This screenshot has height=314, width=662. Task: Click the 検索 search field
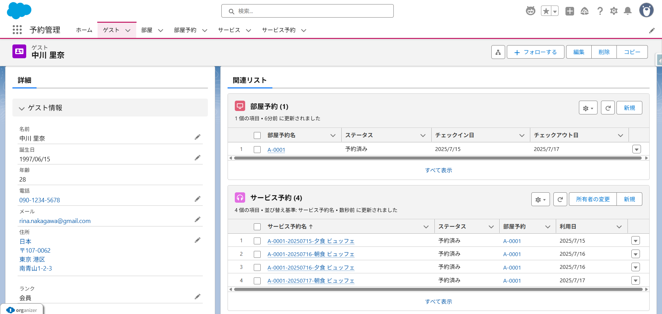point(308,11)
